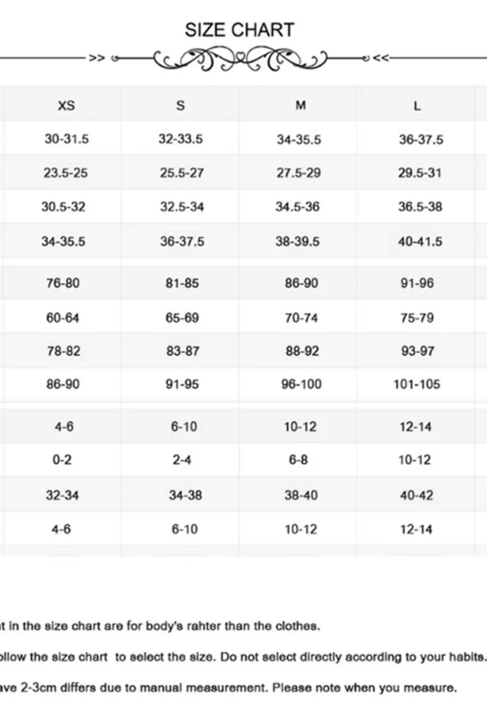
Task: Click the SIZE CHART title
Action: pyautogui.click(x=239, y=30)
